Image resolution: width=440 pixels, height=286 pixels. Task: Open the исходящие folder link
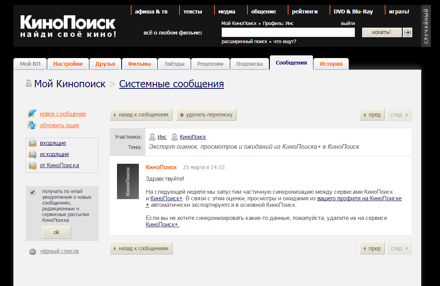click(54, 154)
